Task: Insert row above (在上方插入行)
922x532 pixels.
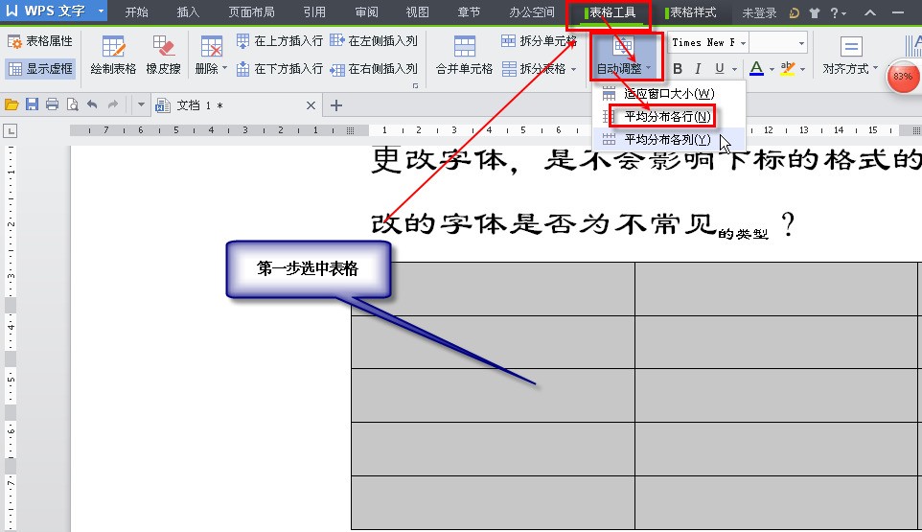Action: (279, 41)
